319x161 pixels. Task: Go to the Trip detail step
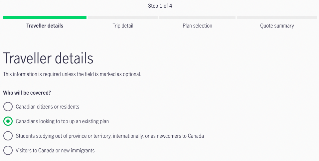[123, 26]
